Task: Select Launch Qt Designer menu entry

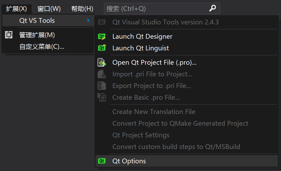Action: point(142,37)
